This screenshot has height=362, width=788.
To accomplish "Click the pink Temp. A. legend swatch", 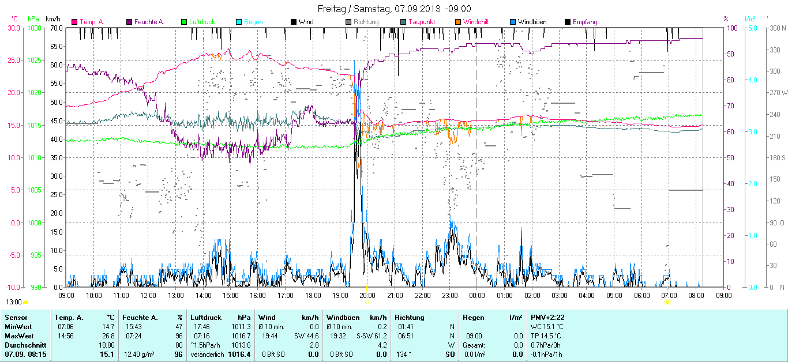I will tap(74, 22).
